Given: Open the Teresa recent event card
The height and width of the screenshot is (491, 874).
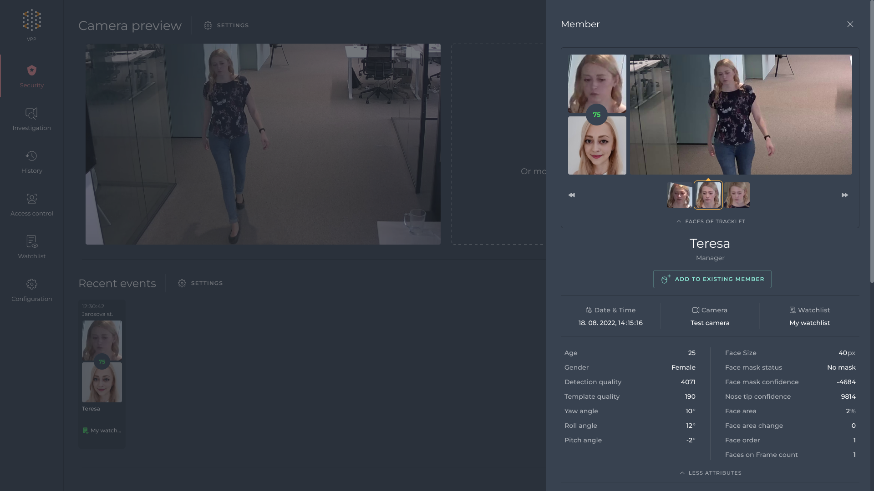Looking at the screenshot, I should (102, 374).
